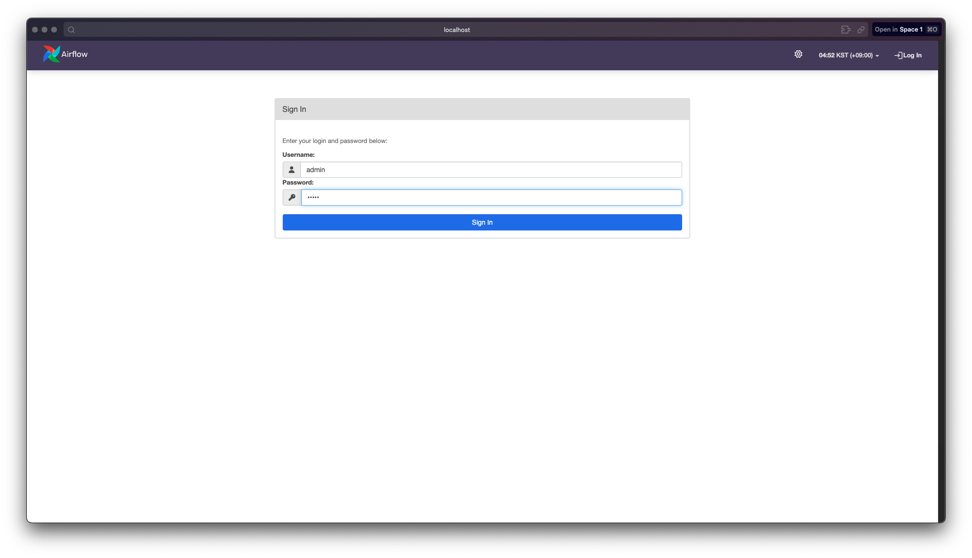Click the 'Enter your login and password below:' text
The image size is (972, 558).
click(335, 141)
